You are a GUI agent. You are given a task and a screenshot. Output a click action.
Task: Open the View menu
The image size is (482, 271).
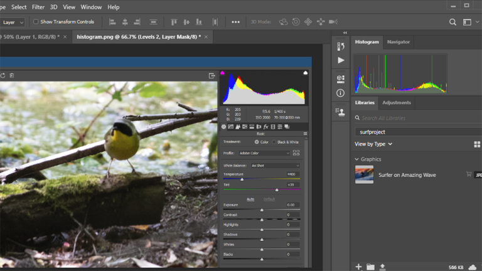[69, 7]
